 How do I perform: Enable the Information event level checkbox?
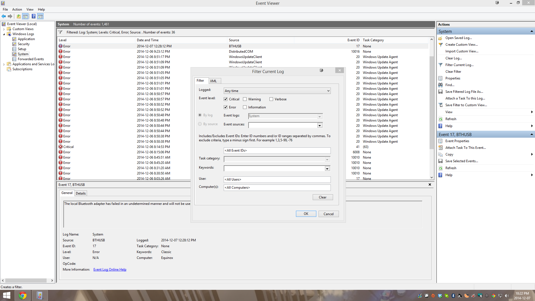click(245, 107)
